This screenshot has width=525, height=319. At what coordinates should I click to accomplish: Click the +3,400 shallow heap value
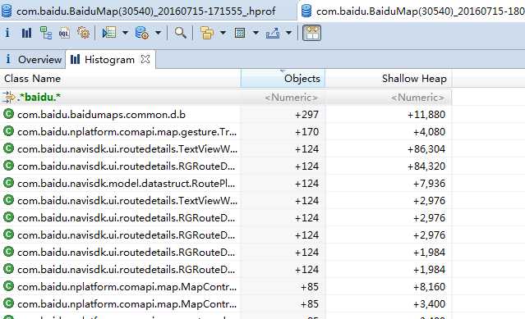tap(429, 304)
